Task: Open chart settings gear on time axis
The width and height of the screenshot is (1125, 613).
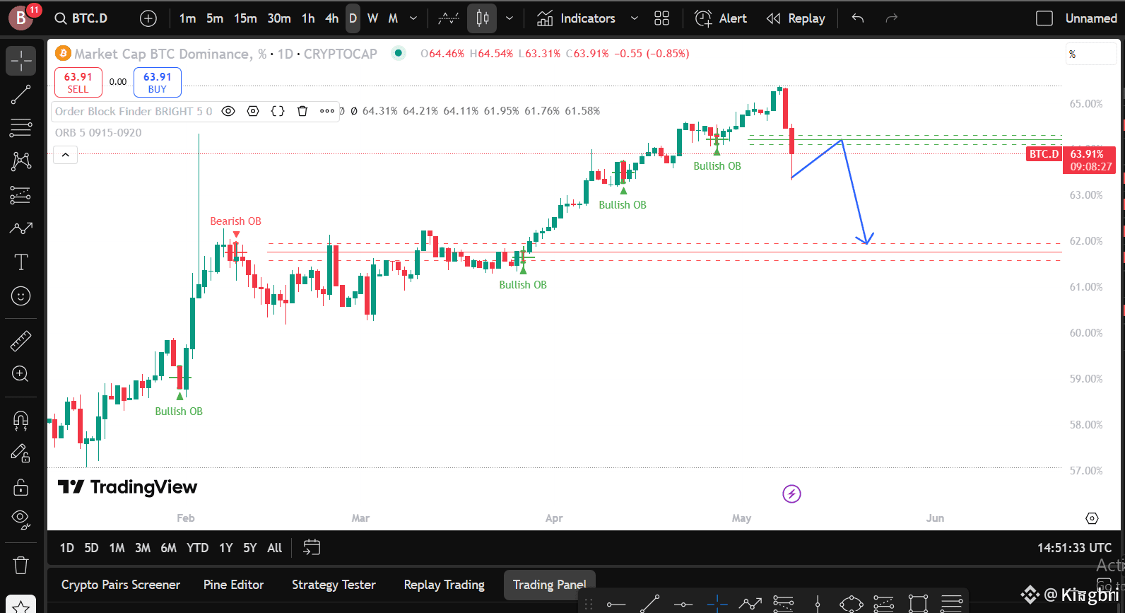Action: [1092, 518]
